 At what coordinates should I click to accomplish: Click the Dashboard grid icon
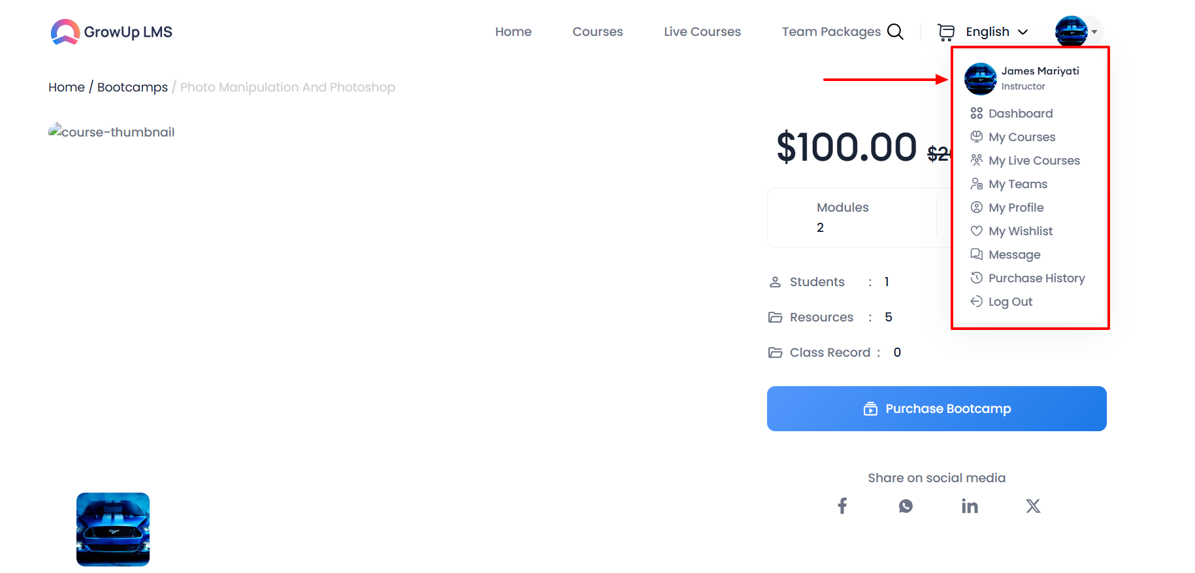pos(976,113)
